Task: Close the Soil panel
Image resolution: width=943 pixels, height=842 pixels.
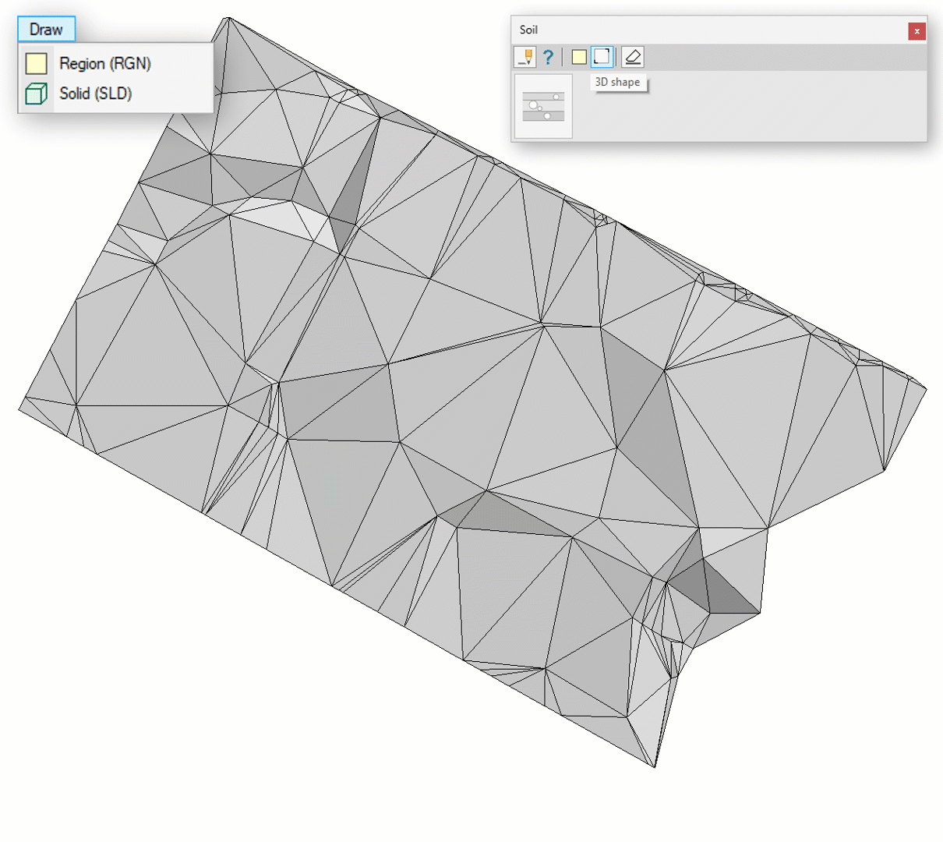Action: click(917, 31)
